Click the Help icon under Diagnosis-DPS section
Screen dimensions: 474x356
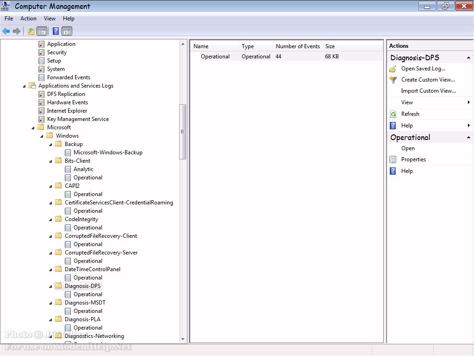[x=393, y=126]
